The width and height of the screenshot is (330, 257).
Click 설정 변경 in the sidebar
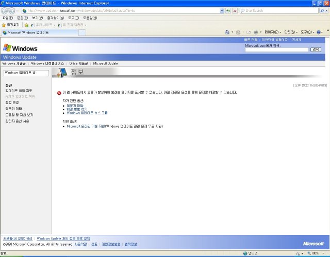[12, 102]
